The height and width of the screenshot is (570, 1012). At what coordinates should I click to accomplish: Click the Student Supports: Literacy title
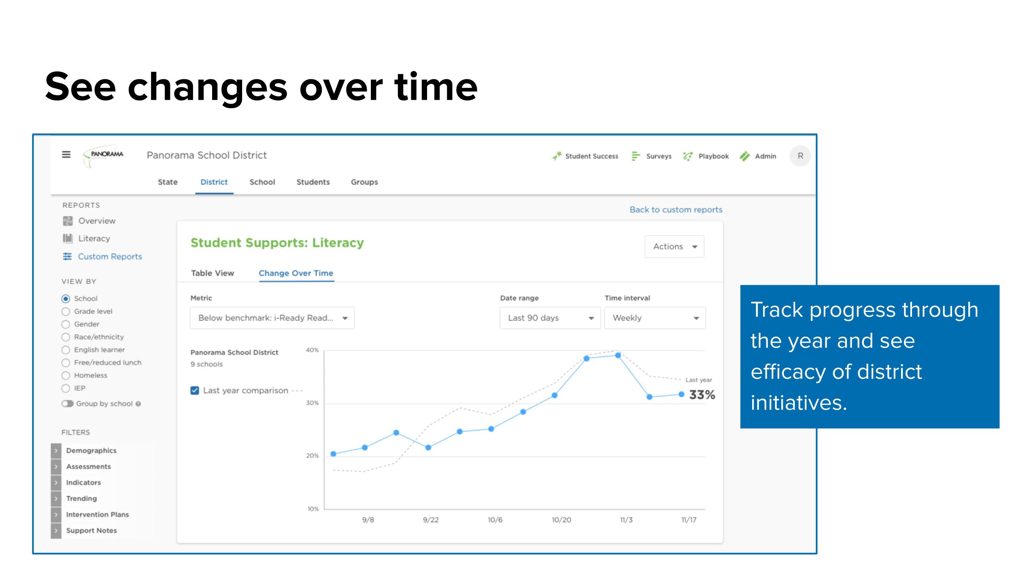click(x=277, y=243)
